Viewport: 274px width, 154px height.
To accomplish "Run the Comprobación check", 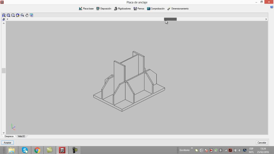I will point(156,8).
